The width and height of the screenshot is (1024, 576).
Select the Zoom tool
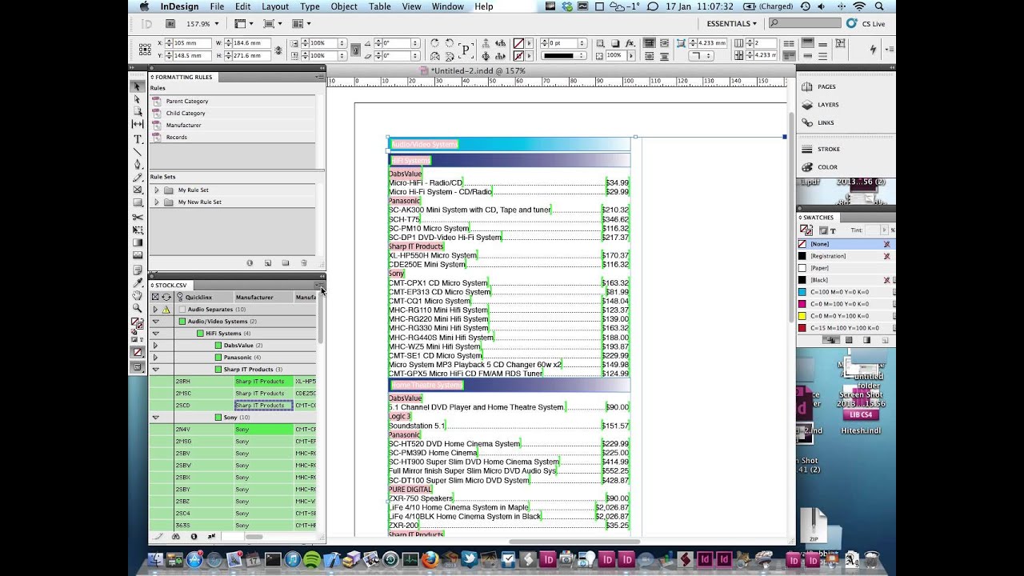coord(137,308)
